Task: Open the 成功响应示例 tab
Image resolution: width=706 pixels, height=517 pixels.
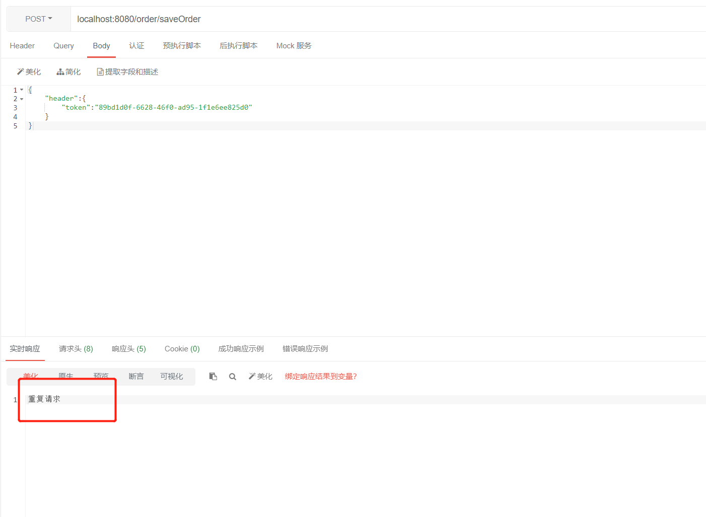Action: coord(241,349)
